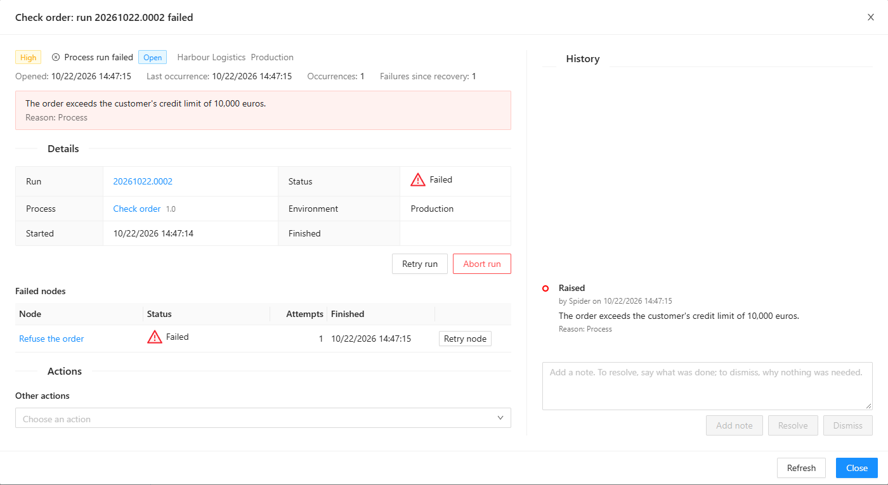888x485 pixels.
Task: Open the Refuse the order node link
Action: 51,339
